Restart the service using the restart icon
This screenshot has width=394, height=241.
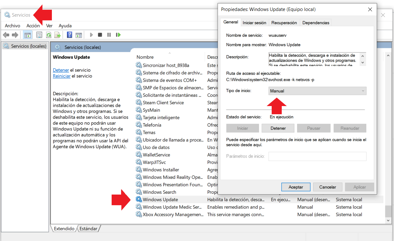(x=118, y=35)
